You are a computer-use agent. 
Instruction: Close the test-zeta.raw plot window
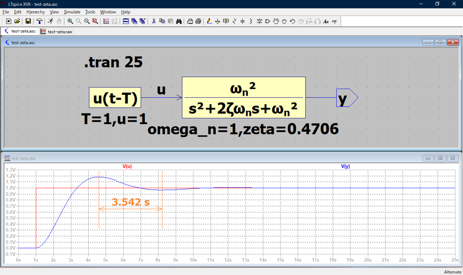pos(453,158)
